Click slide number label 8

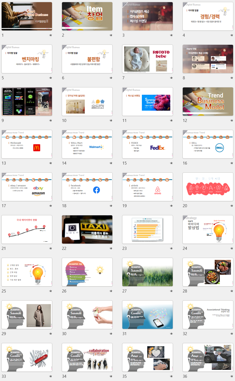point(184,78)
